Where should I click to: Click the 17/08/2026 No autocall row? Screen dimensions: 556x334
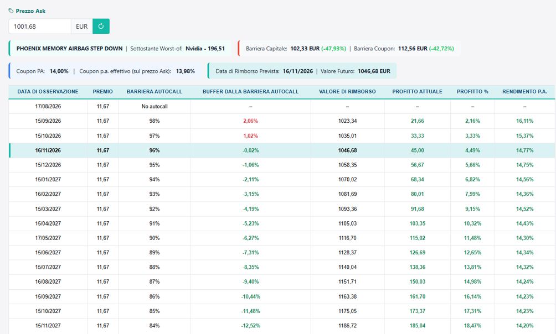[x=282, y=106]
